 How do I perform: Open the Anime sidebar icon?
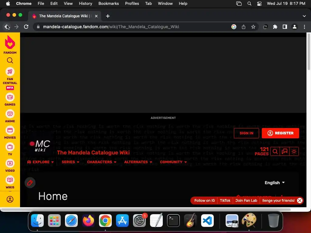[10, 114]
